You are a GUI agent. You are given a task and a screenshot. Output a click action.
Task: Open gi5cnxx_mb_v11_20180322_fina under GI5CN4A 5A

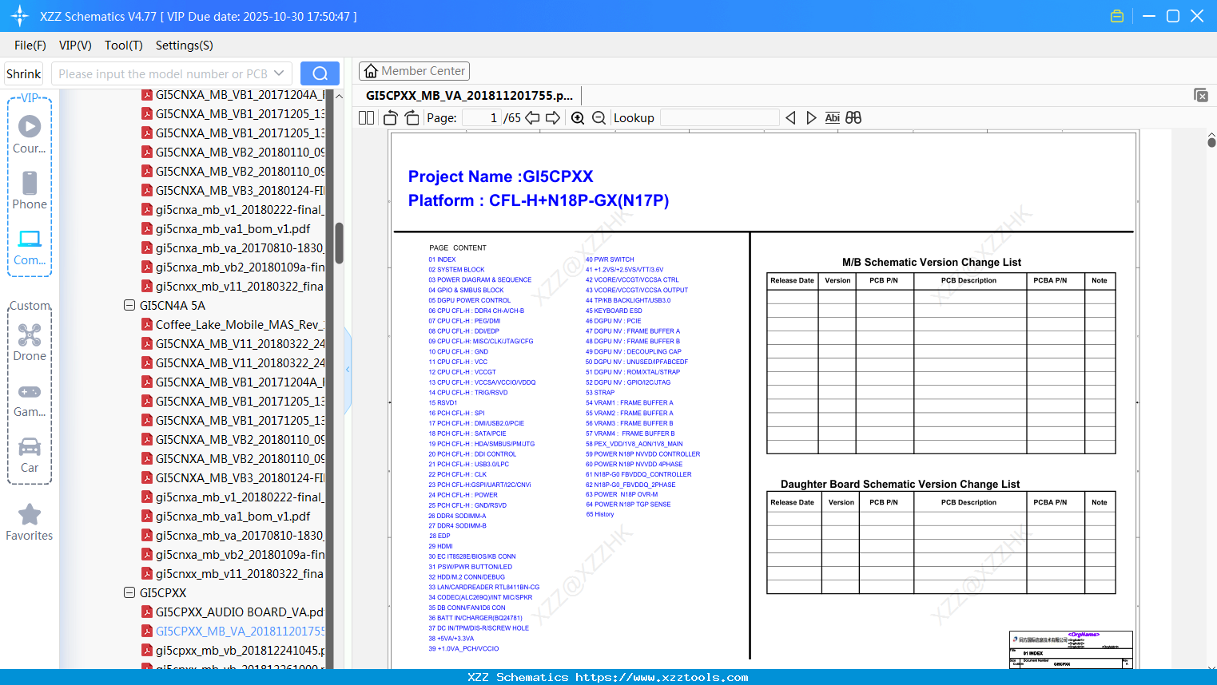233,573
